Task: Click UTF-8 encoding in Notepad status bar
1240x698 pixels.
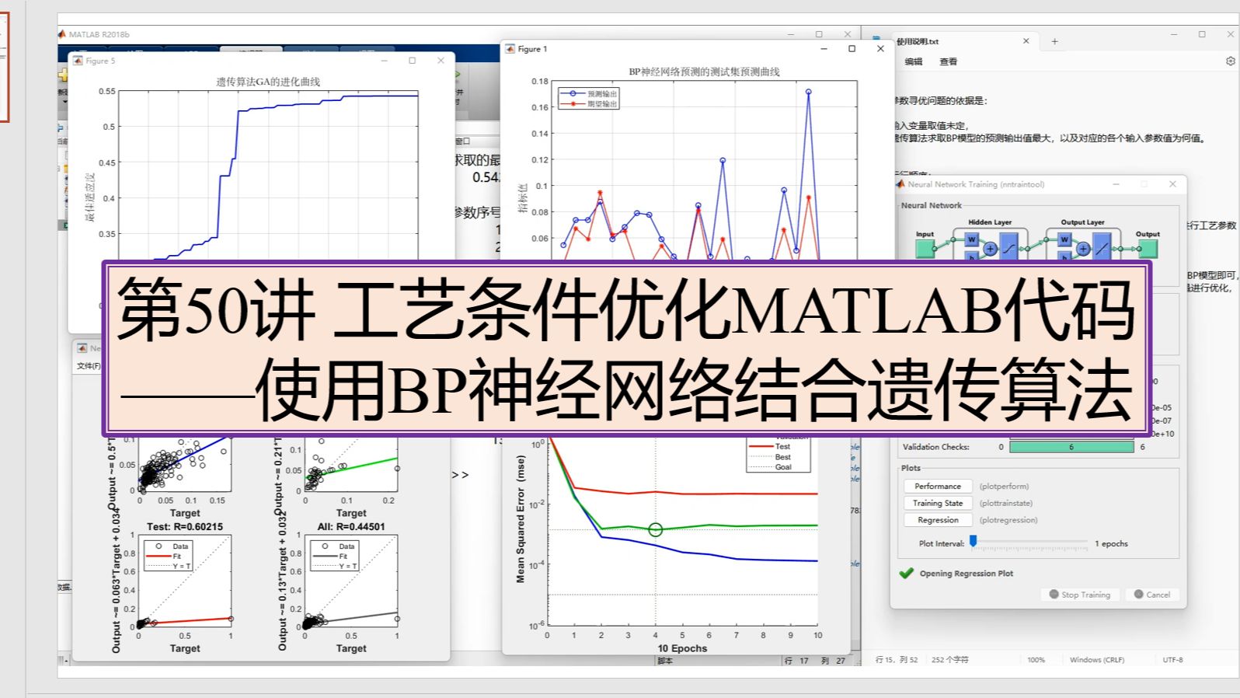Action: (1172, 660)
